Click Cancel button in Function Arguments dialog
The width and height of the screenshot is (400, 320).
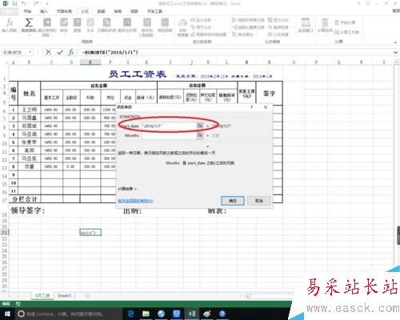click(x=259, y=201)
